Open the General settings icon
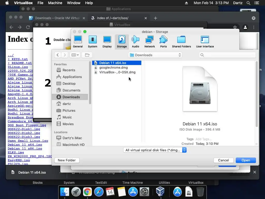 (x=78, y=42)
